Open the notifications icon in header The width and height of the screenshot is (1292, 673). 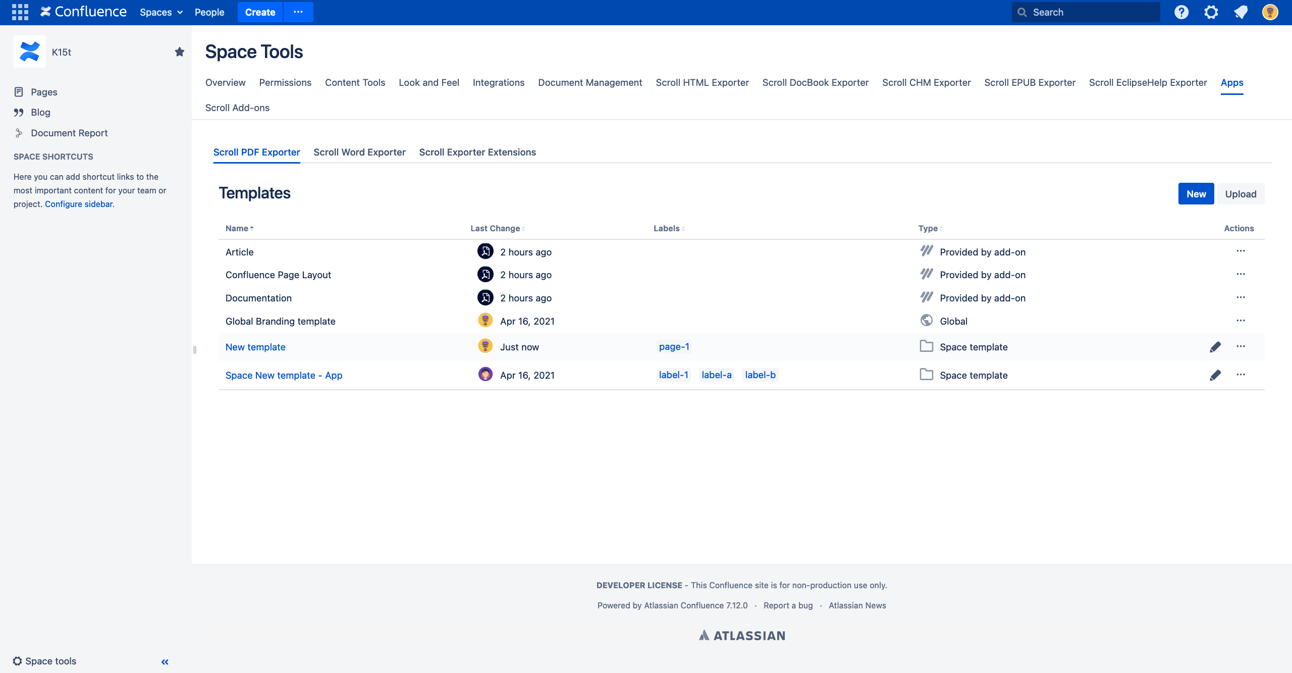(1241, 12)
